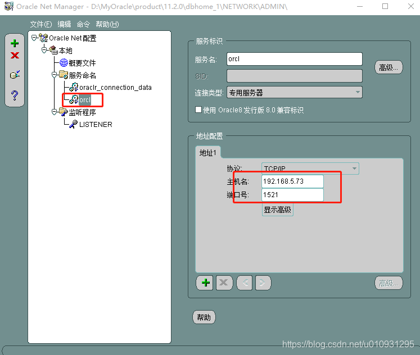
Task: Click the grey X remove address button
Action: pos(224,283)
